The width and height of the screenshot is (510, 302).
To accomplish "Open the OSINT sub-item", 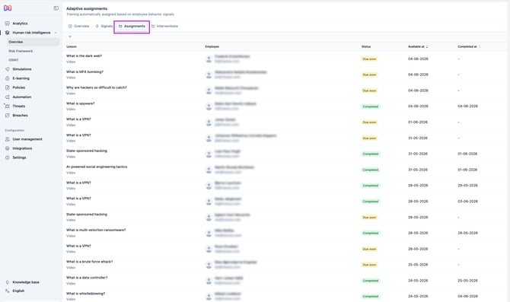I will 14,60.
